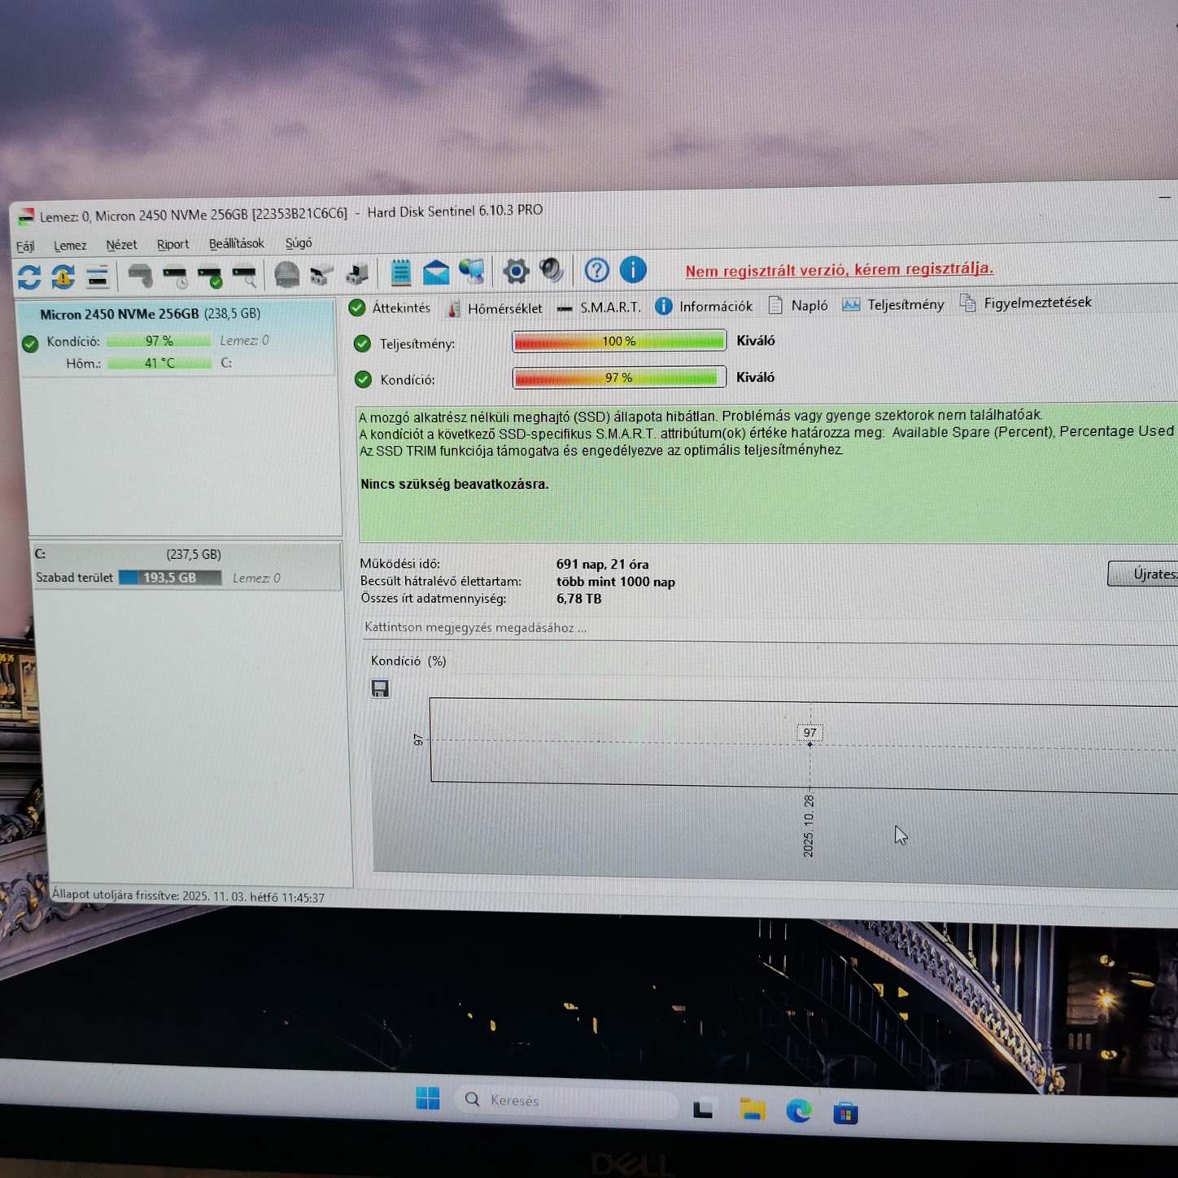Screen dimensions: 1178x1178
Task: Click the Szabad terület 193,5 GB bar
Action: pyautogui.click(x=170, y=578)
